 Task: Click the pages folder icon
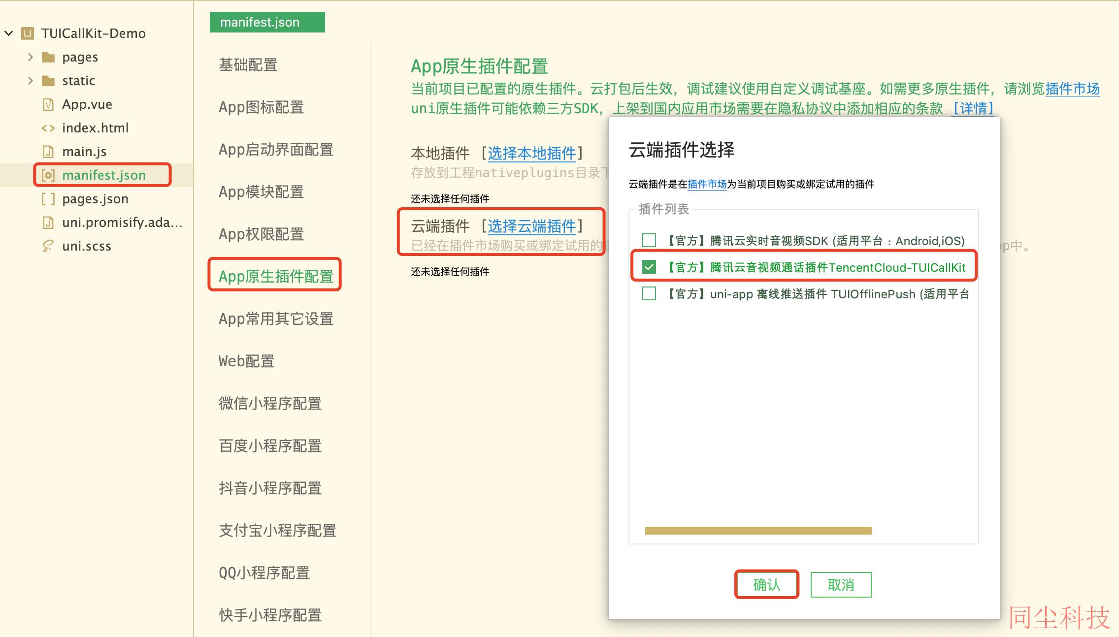pyautogui.click(x=48, y=57)
